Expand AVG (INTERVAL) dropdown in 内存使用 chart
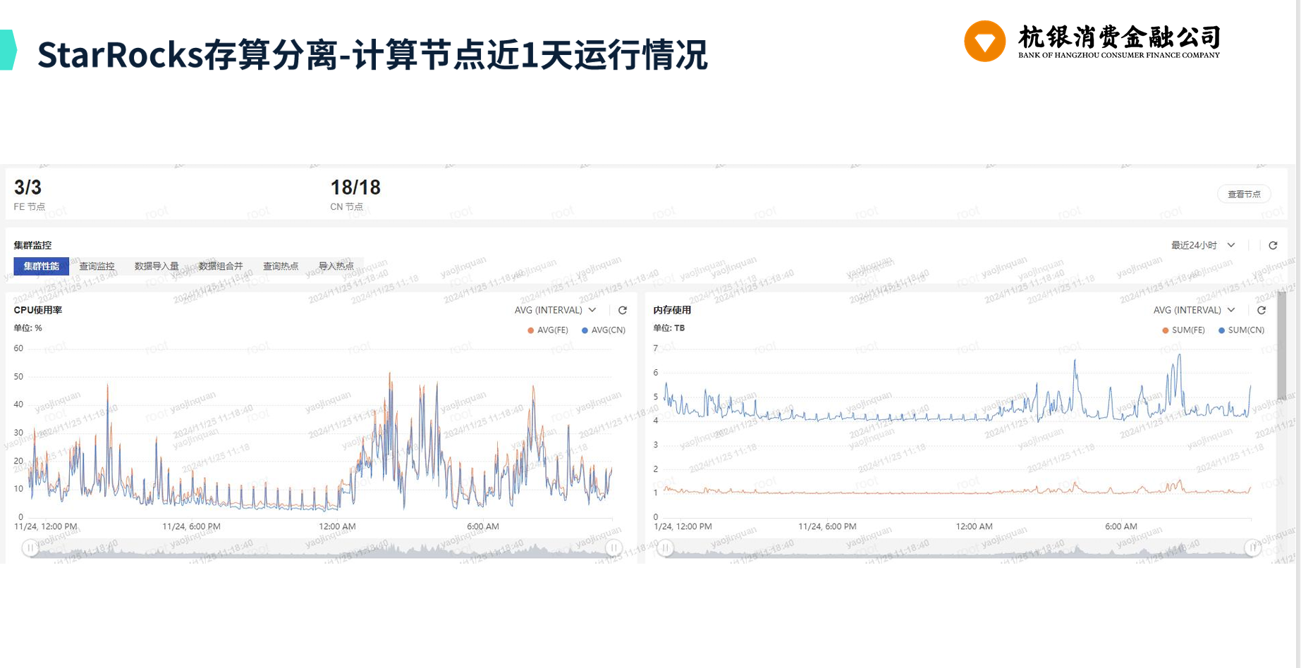The image size is (1301, 668). pos(1194,310)
